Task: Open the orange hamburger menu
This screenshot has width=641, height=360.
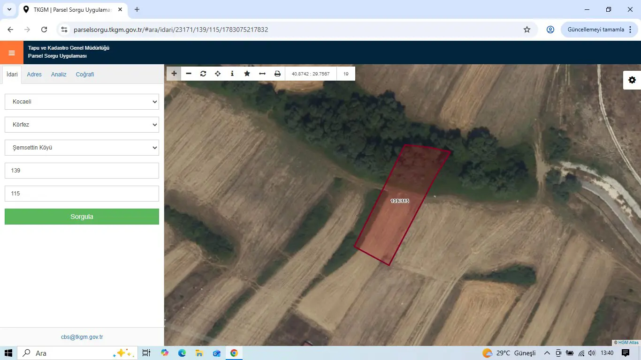Action: (x=12, y=52)
